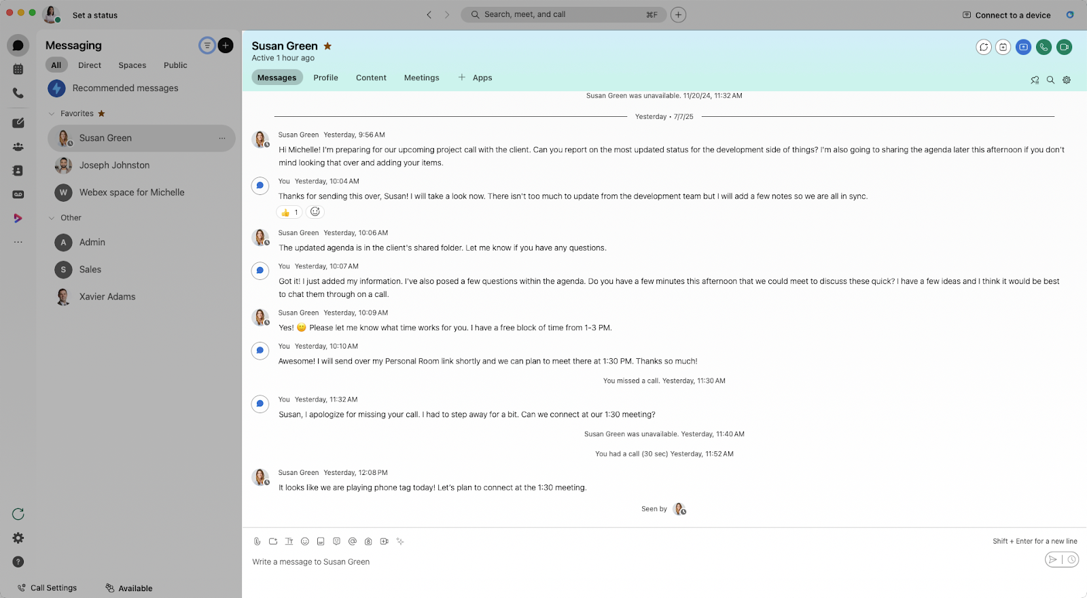Switch to the Public filter tab

coord(175,65)
